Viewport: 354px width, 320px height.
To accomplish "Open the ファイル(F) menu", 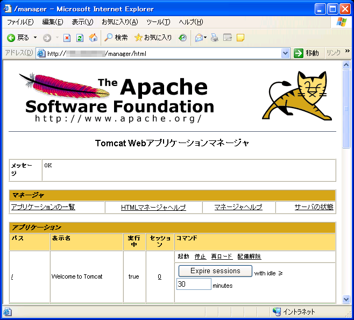I will pos(20,22).
